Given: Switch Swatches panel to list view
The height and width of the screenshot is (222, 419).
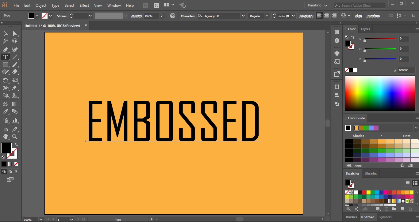Looking at the screenshot, I should pos(408,183).
